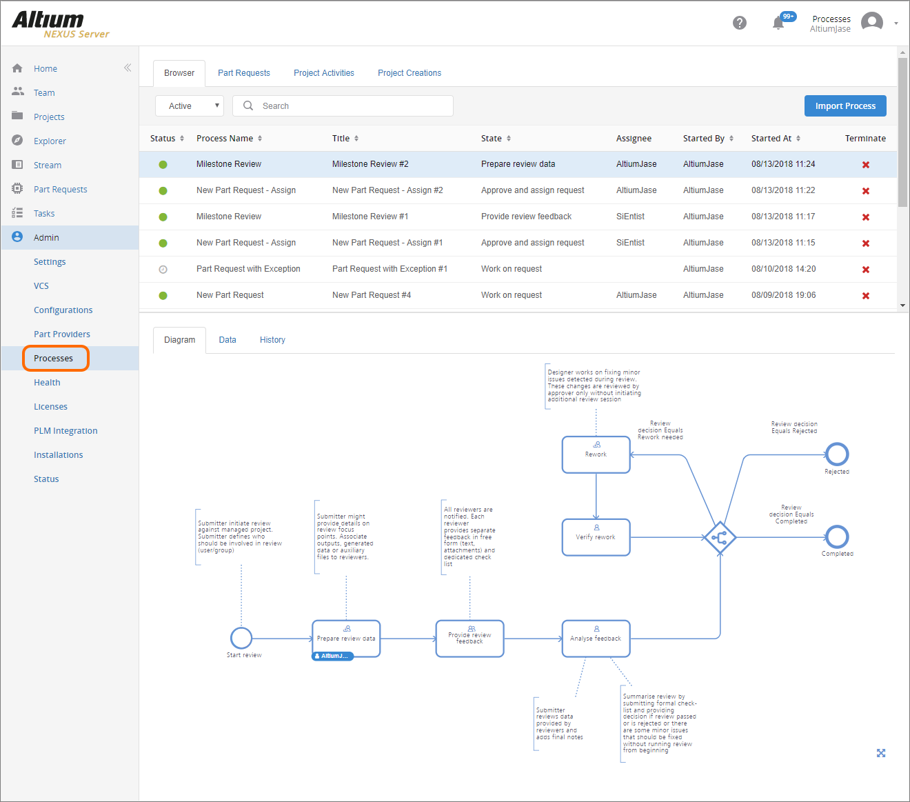This screenshot has width=910, height=802.
Task: Terminate the New Part Request #4 process
Action: click(x=866, y=296)
